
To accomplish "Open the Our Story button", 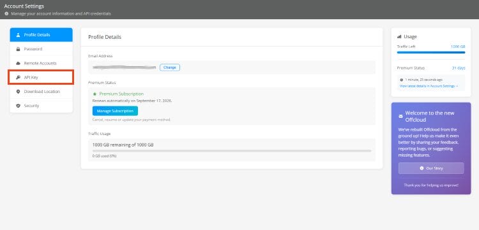I will tap(431, 168).
